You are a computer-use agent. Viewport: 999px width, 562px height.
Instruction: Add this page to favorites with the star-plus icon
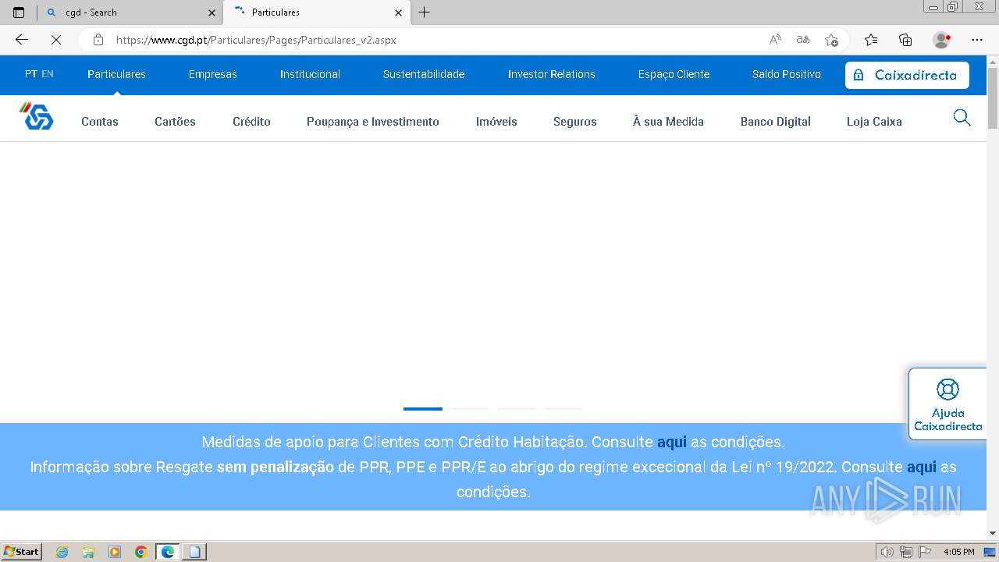[x=831, y=40]
